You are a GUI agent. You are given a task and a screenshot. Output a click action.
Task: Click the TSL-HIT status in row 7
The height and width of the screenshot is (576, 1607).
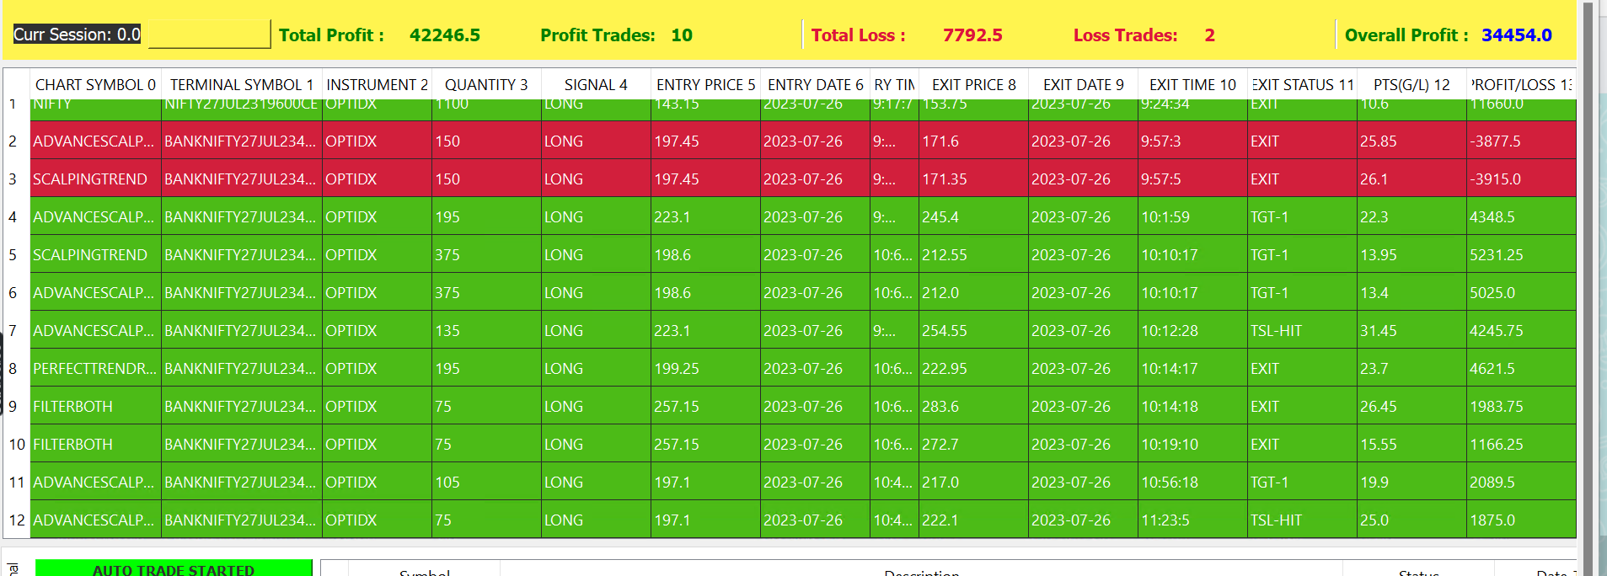(x=1302, y=330)
